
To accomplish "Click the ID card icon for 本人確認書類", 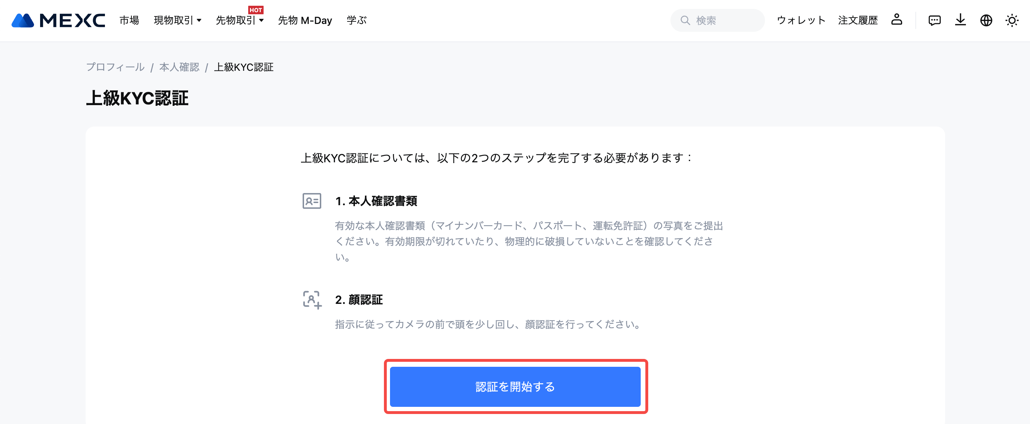I will [312, 201].
